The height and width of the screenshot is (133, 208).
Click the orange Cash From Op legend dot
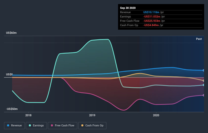click(82, 125)
